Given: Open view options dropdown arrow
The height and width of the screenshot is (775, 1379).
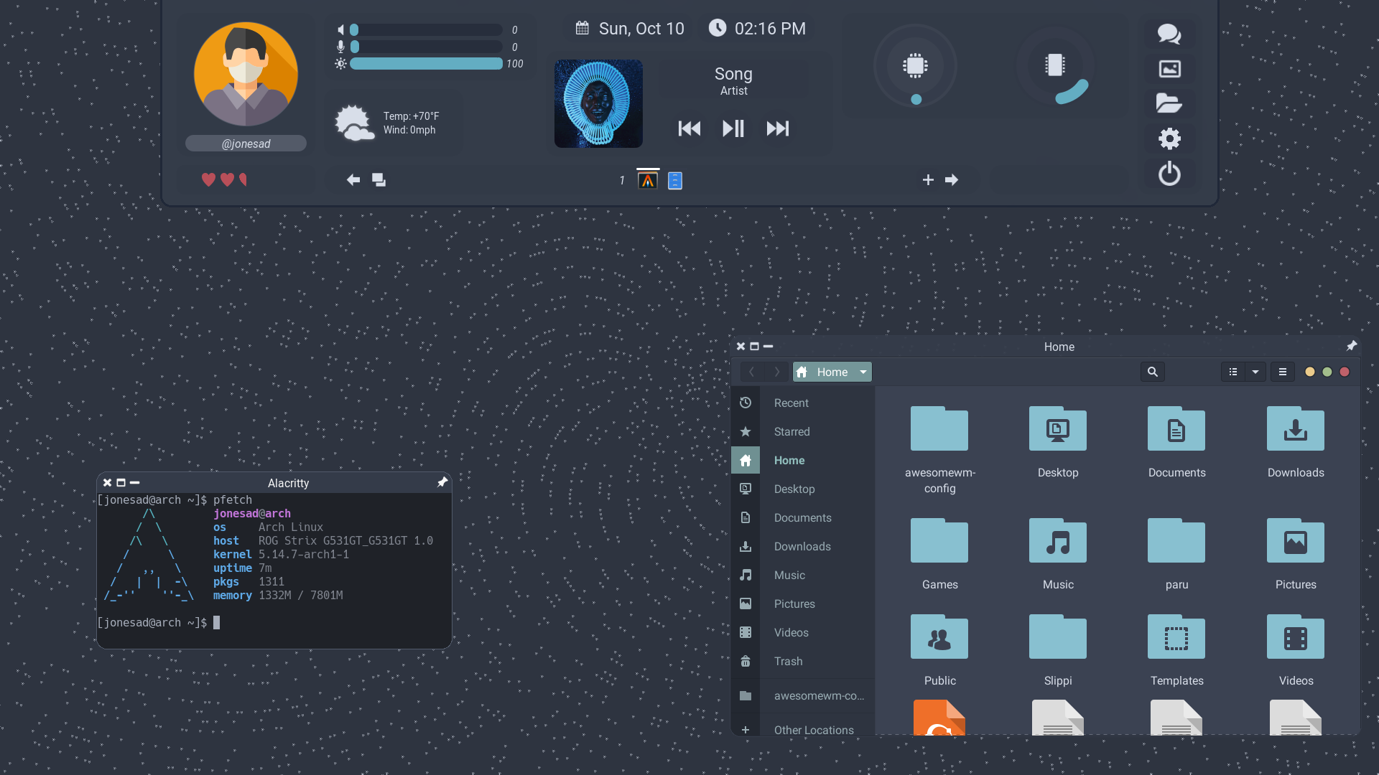Looking at the screenshot, I should 1255,372.
